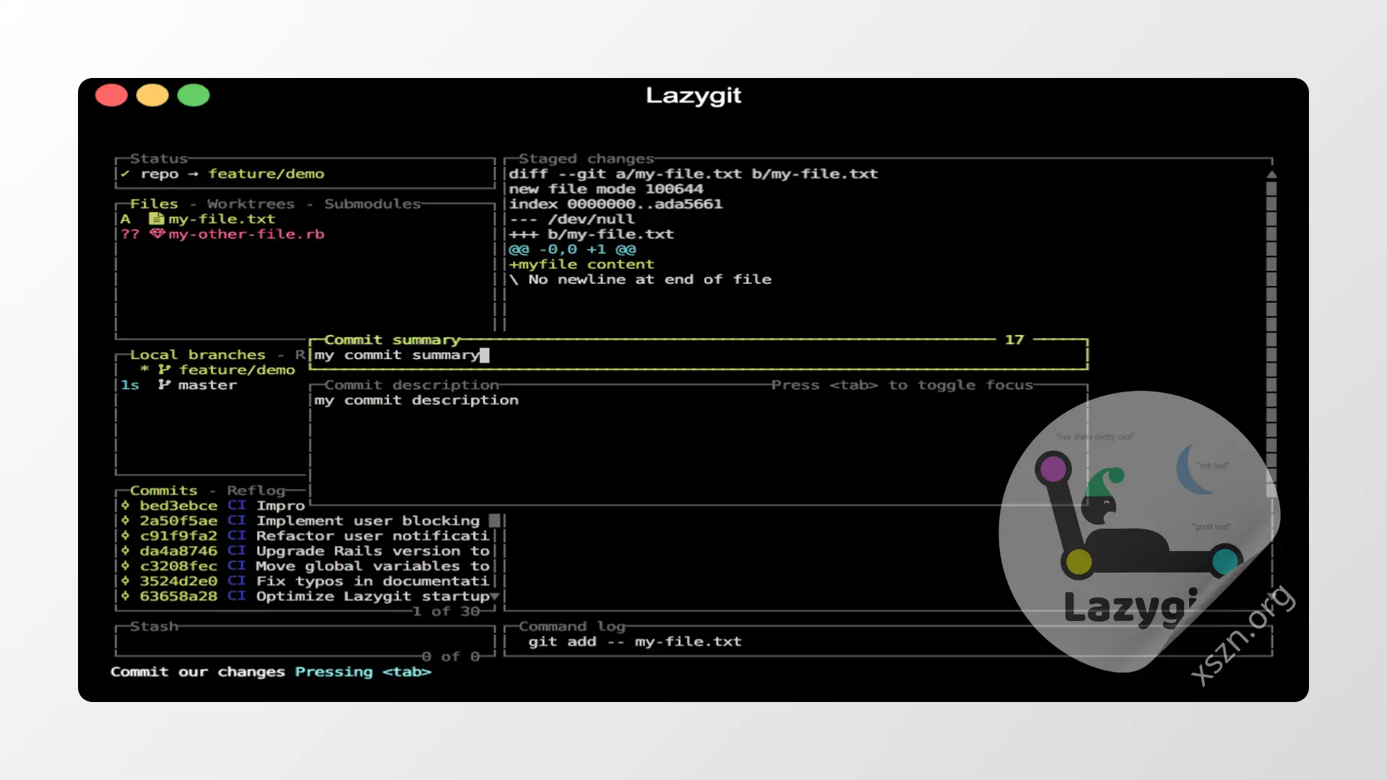The image size is (1387, 780).
Task: Click the red close window button
Action: click(111, 95)
